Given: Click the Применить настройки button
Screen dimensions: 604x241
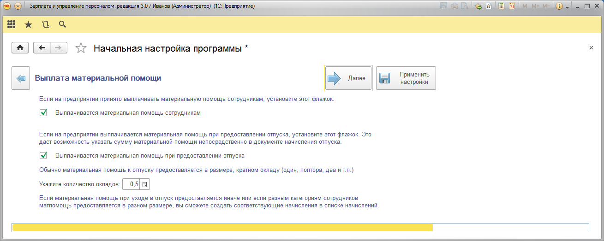Looking at the screenshot, I should point(406,78).
